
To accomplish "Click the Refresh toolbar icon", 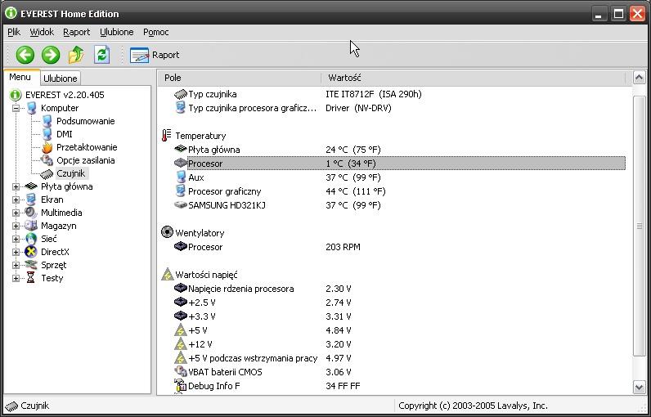I will click(x=101, y=55).
